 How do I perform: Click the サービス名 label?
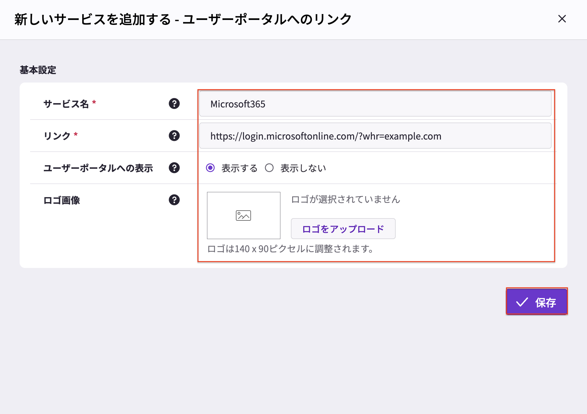(66, 104)
